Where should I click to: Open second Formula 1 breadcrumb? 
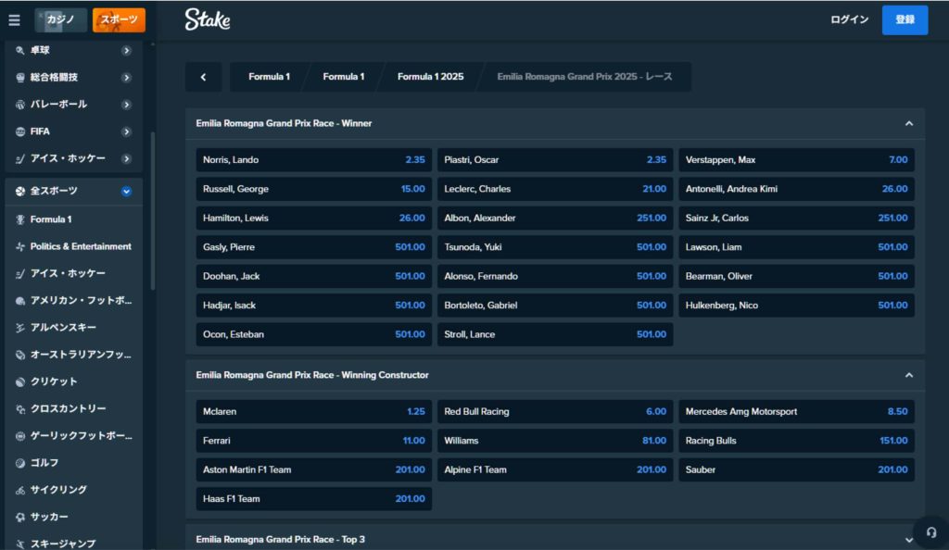(x=344, y=77)
